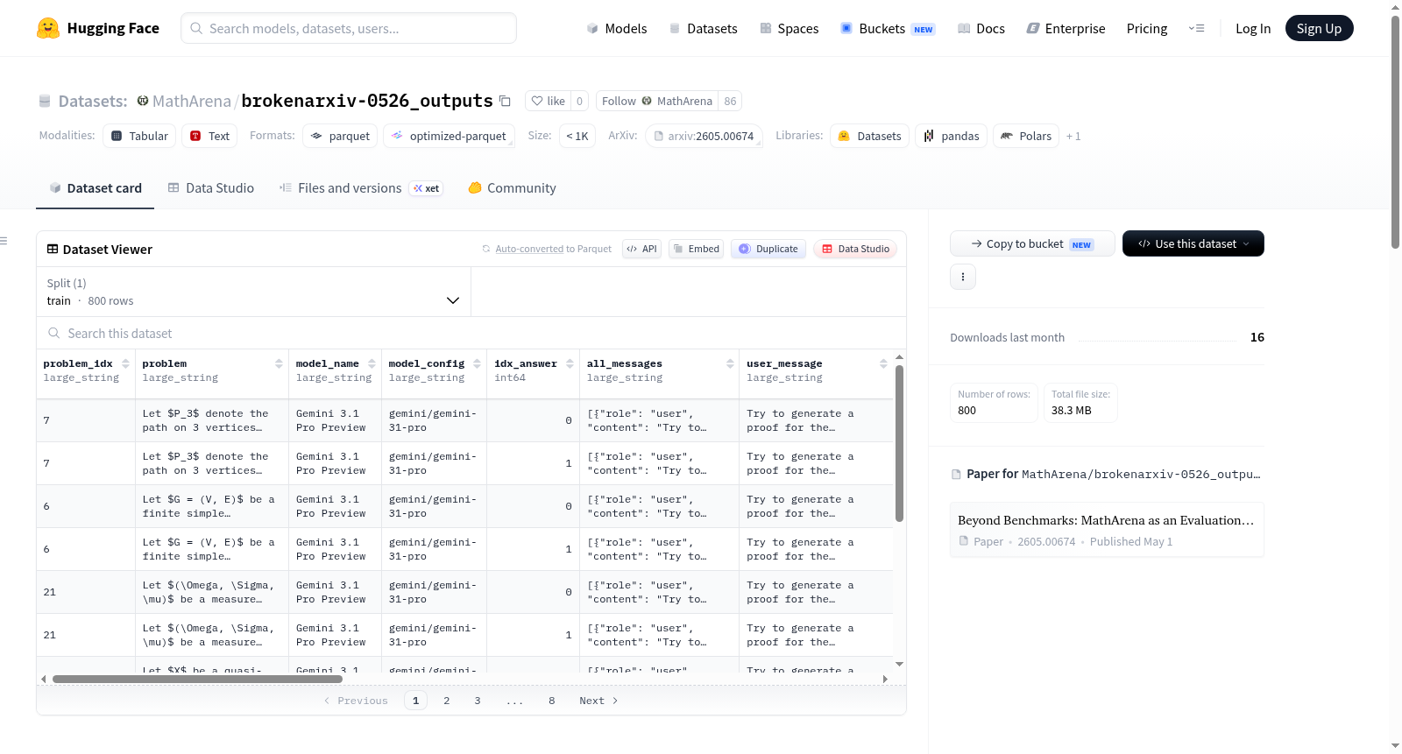The height and width of the screenshot is (754, 1402).
Task: Click the Sign Up button
Action: point(1320,28)
